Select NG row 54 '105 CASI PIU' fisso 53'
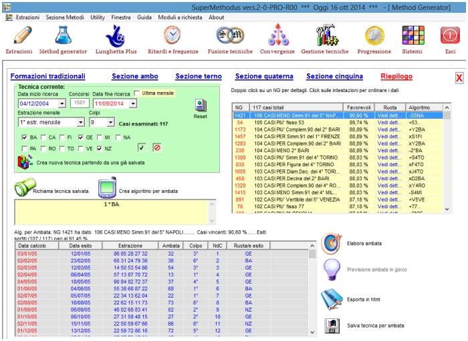 pyautogui.click(x=338, y=122)
